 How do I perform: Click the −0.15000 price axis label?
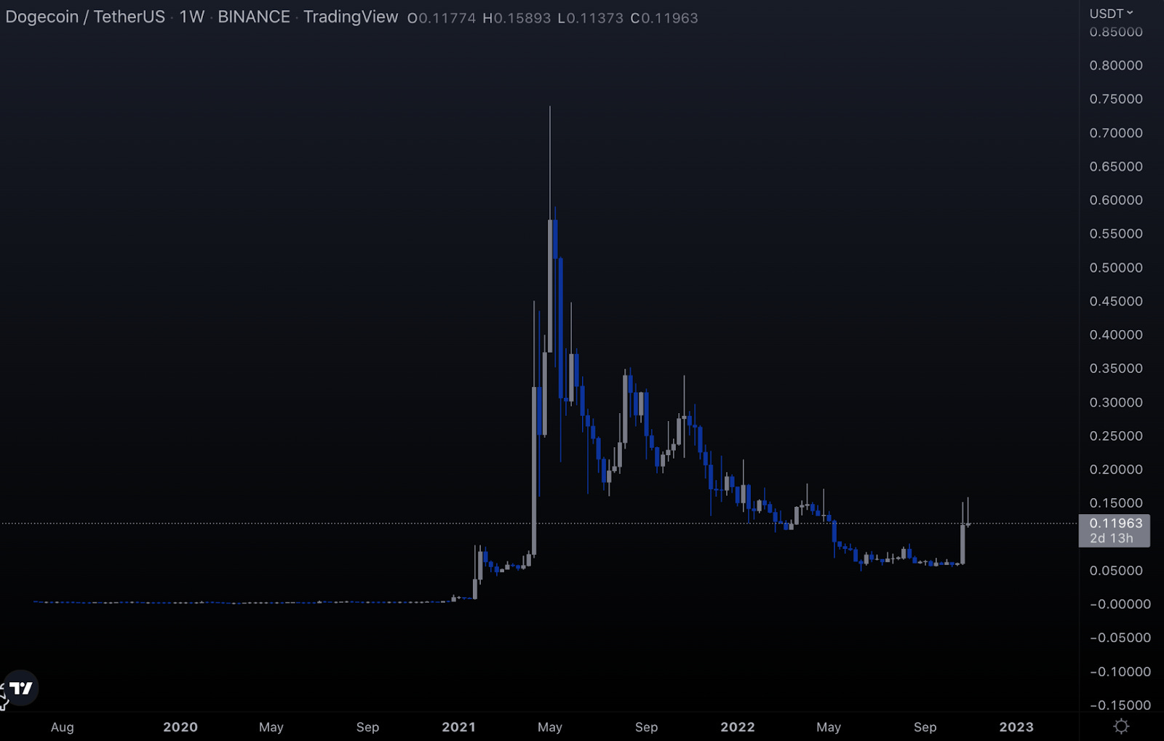[1120, 705]
